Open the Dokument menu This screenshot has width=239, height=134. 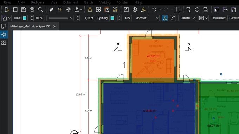click(x=71, y=2)
